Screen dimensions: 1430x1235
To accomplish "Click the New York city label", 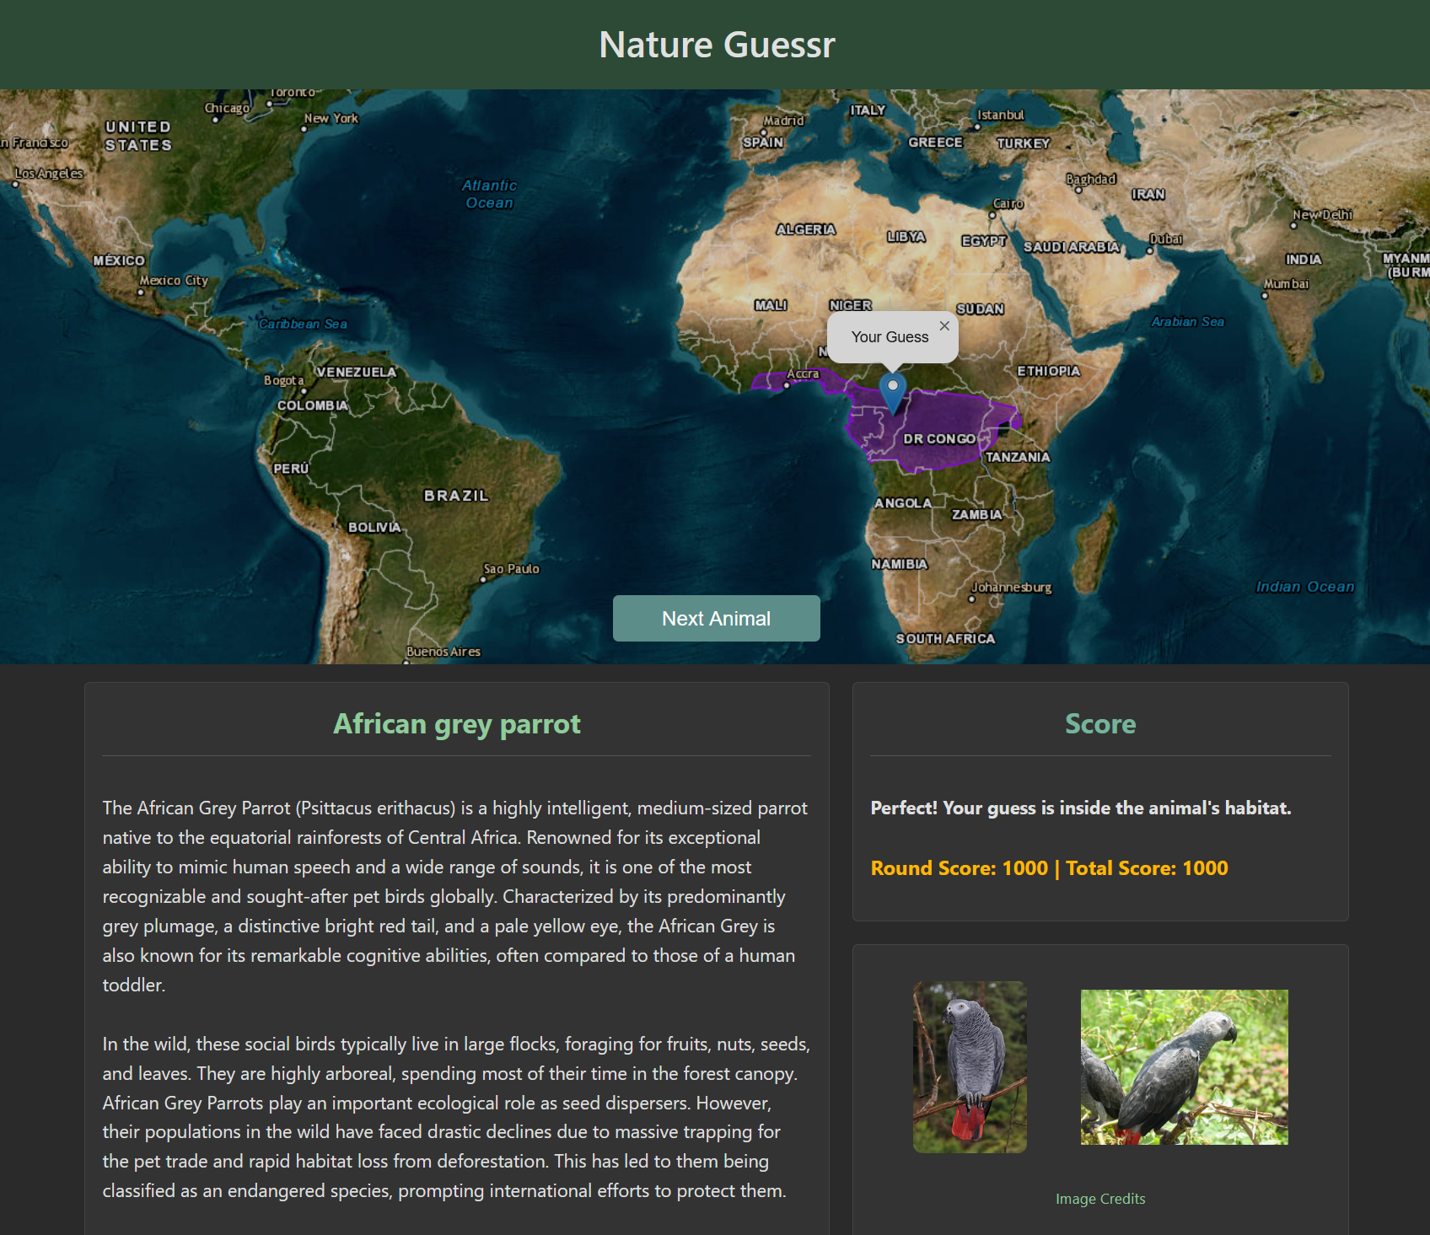I will [x=331, y=119].
